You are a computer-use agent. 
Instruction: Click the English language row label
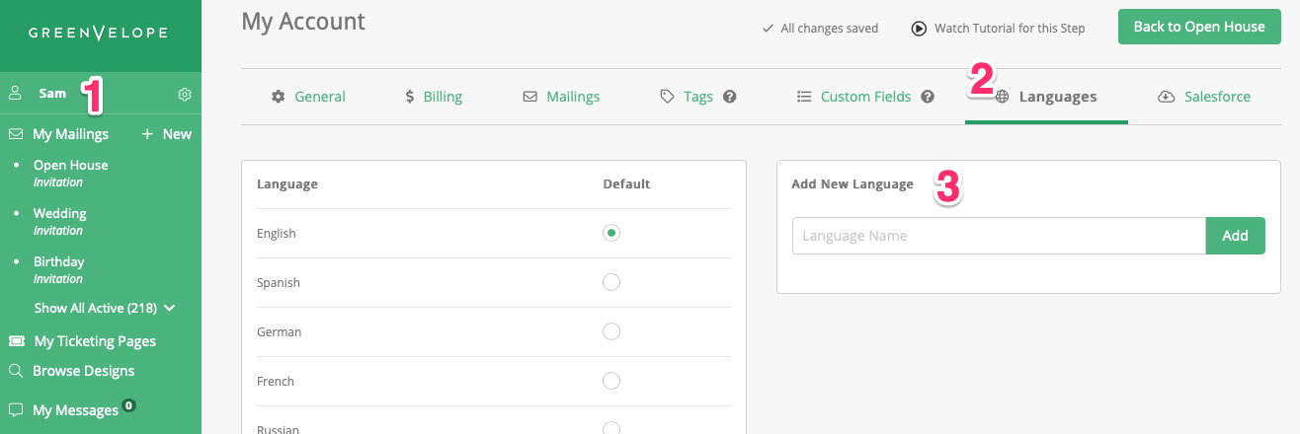coord(277,234)
